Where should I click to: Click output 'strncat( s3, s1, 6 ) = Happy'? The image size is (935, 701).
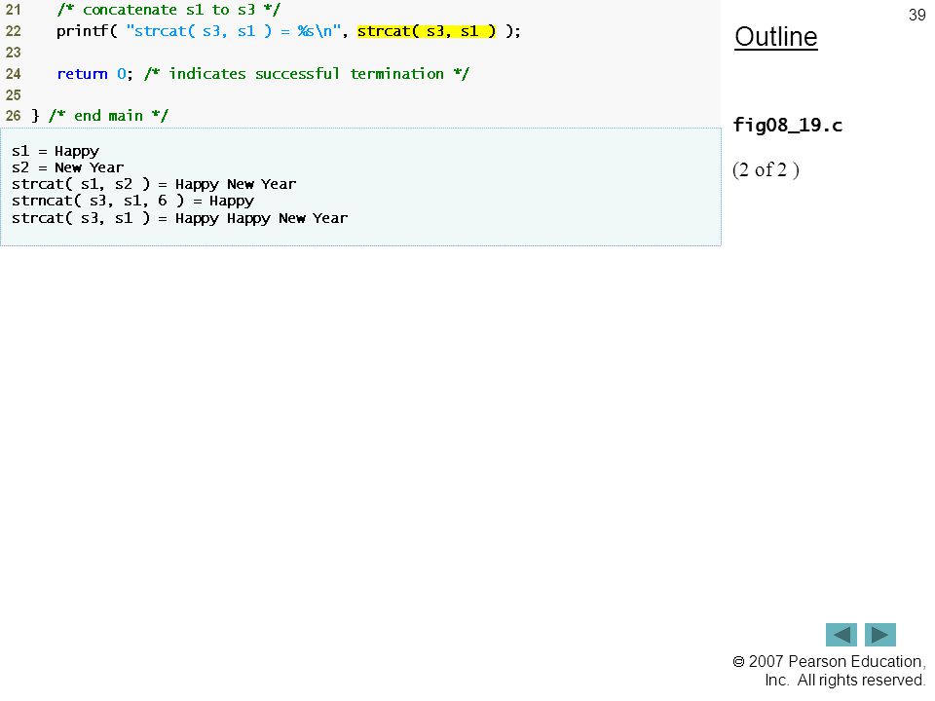pyautogui.click(x=133, y=201)
